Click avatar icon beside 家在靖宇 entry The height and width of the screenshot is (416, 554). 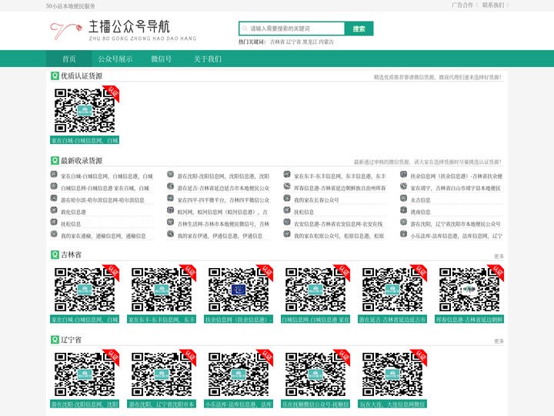coord(403,186)
